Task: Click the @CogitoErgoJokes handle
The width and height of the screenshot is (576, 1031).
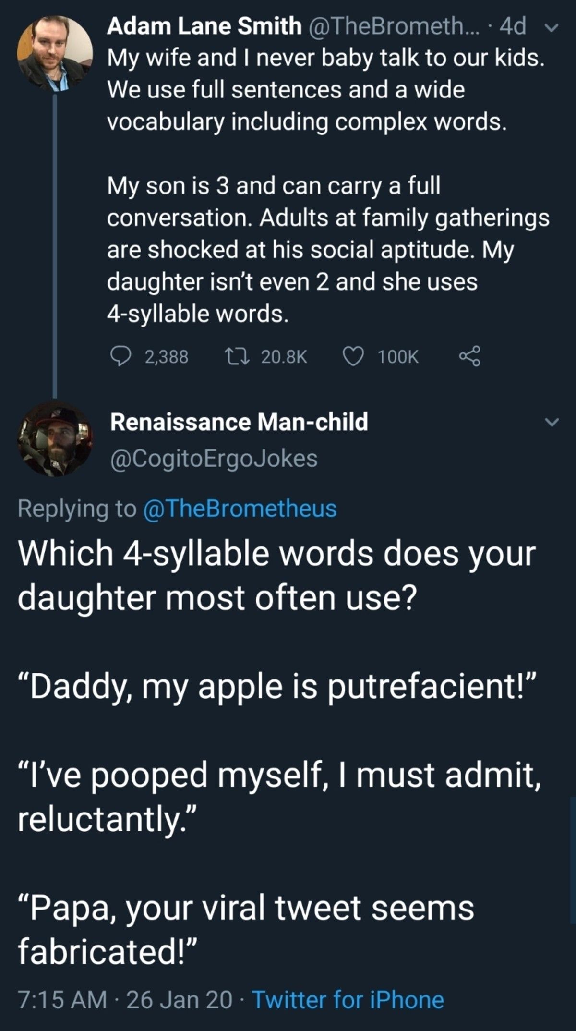Action: (x=214, y=458)
